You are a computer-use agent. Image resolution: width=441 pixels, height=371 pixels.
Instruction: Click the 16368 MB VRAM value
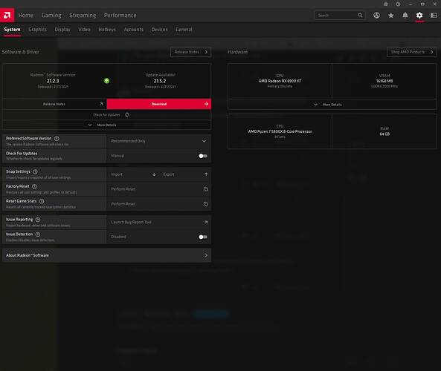click(x=384, y=81)
